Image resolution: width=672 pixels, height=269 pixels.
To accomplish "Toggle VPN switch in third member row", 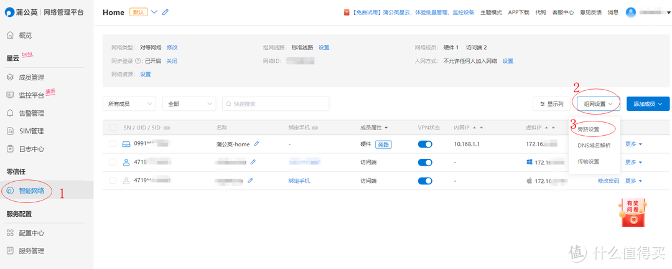I will 425,181.
